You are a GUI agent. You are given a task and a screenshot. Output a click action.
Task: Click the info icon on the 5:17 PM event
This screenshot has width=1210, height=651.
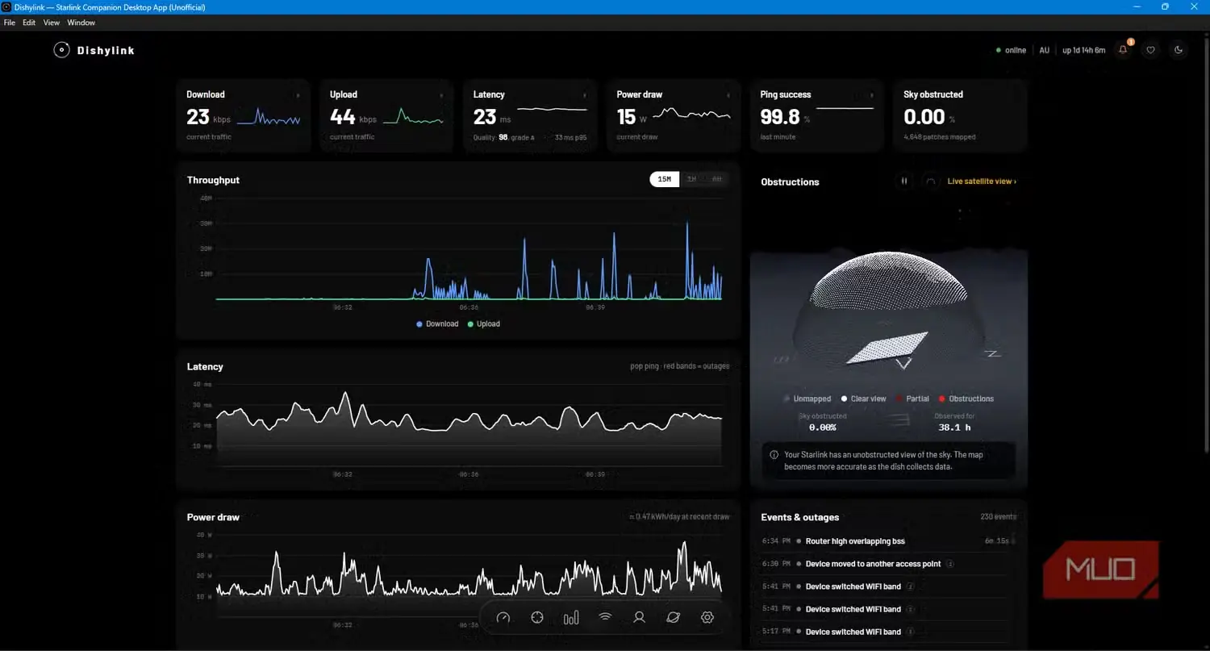click(x=910, y=632)
